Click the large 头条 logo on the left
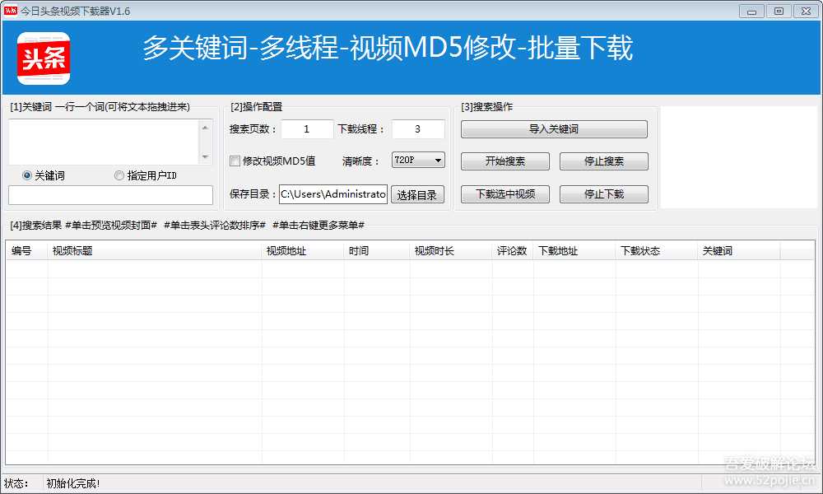This screenshot has height=494, width=823. tap(43, 58)
